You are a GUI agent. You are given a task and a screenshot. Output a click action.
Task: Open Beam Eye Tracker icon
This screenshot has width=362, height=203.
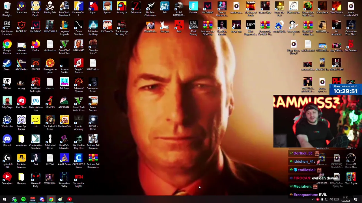tap(21, 123)
